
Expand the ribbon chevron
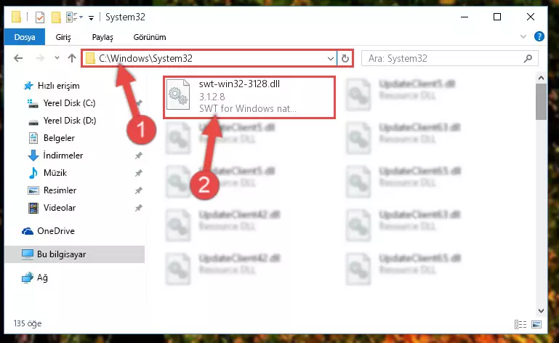click(x=523, y=36)
